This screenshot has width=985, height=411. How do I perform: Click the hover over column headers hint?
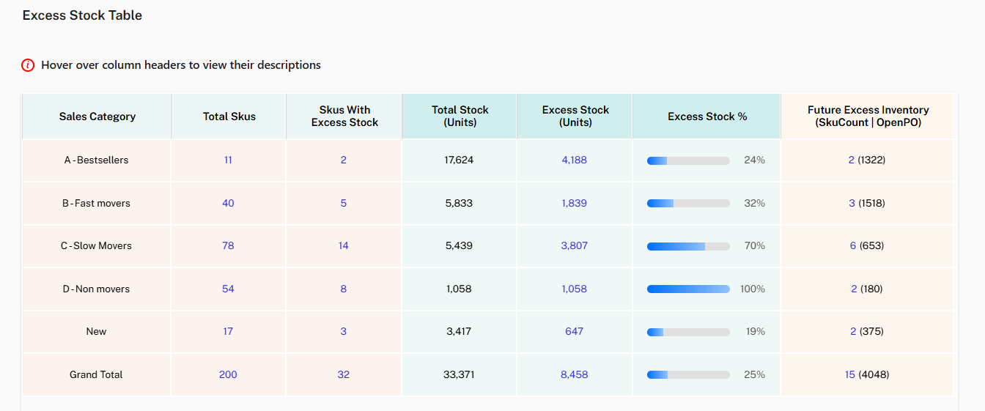coord(181,65)
